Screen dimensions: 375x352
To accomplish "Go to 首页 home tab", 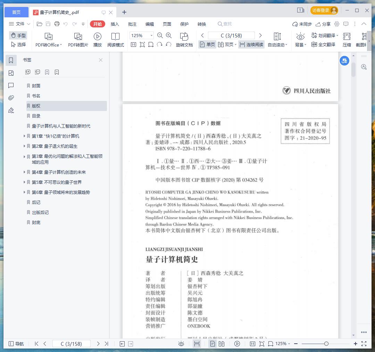I will (x=16, y=12).
